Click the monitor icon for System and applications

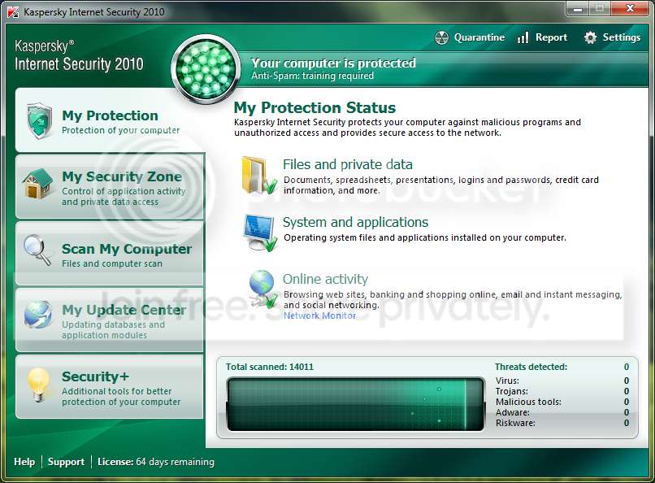[x=261, y=233]
